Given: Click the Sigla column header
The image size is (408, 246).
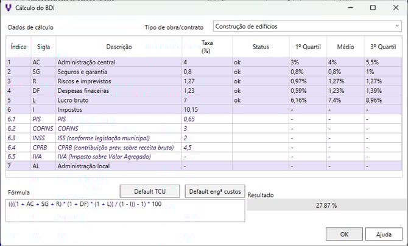Looking at the screenshot, I should pyautogui.click(x=43, y=47).
